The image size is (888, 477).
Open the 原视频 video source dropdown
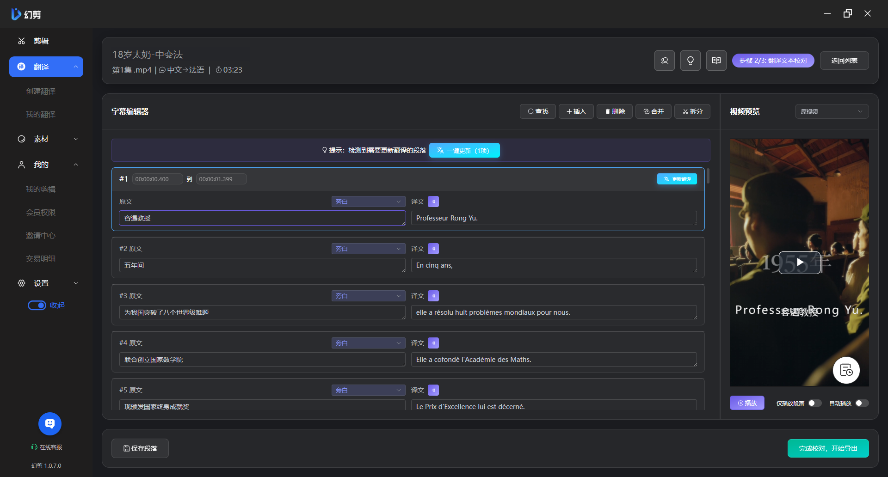tap(831, 111)
